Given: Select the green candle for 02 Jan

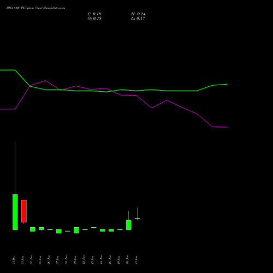Looking at the screenshot, I should 33,229.
